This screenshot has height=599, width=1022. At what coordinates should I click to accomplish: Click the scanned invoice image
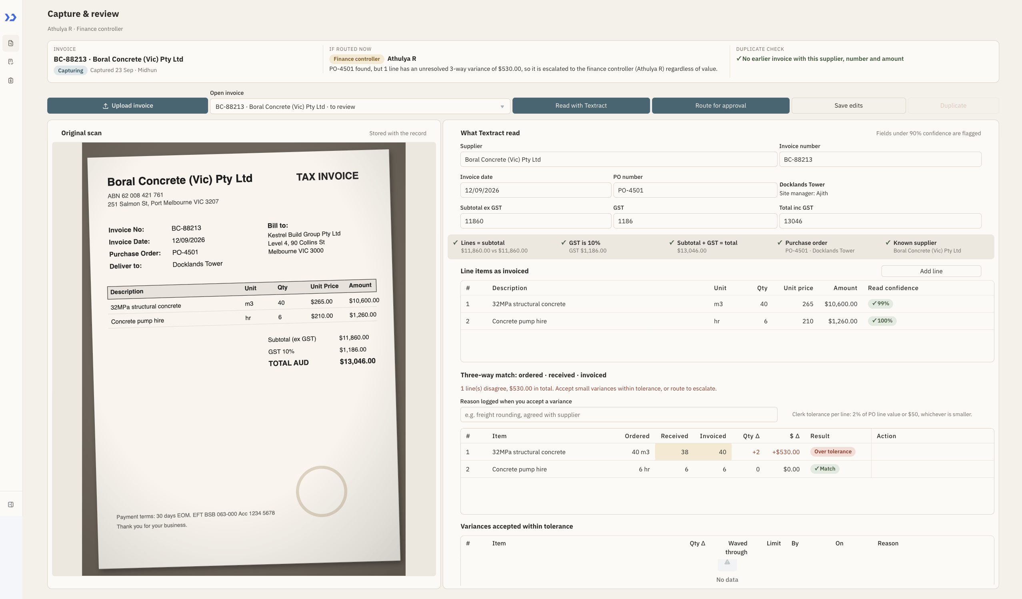tap(244, 359)
